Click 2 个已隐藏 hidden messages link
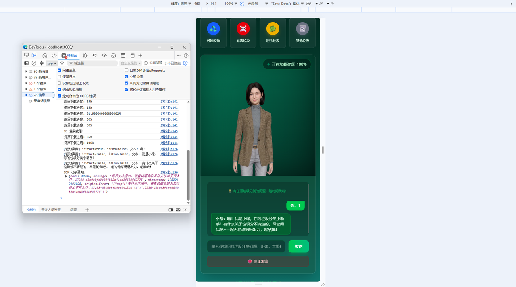Viewport: 516px width, 287px height. pos(173,63)
